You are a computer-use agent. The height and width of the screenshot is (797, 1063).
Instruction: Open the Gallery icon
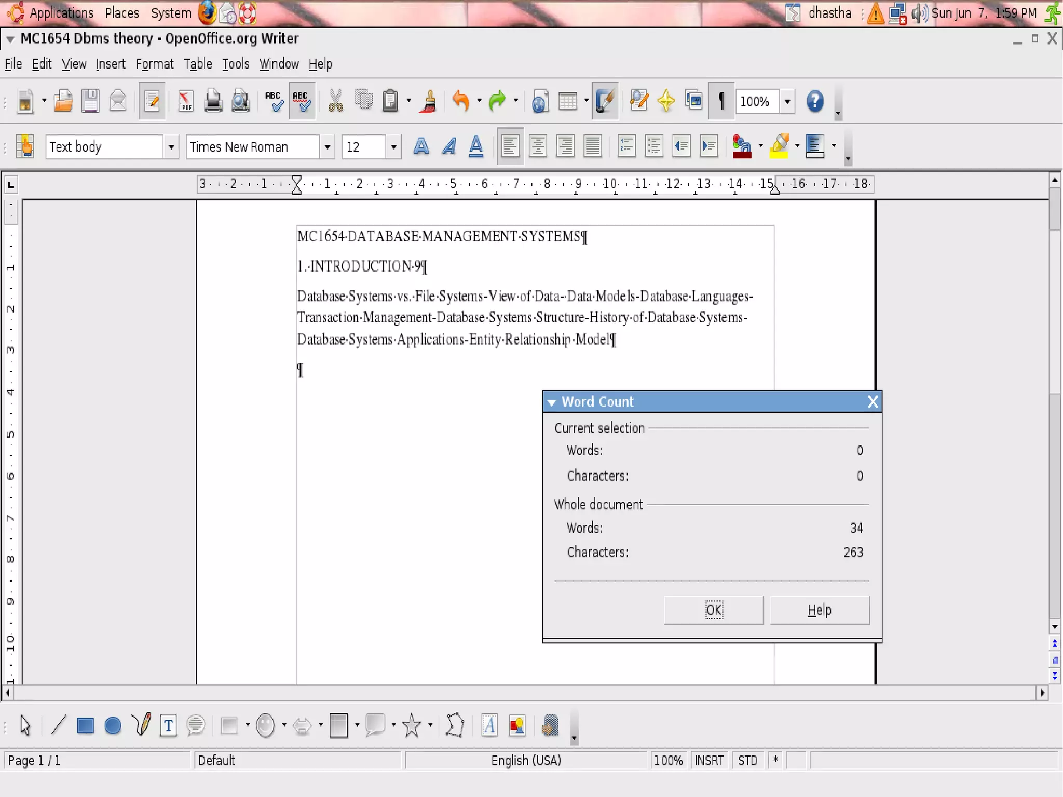(693, 101)
